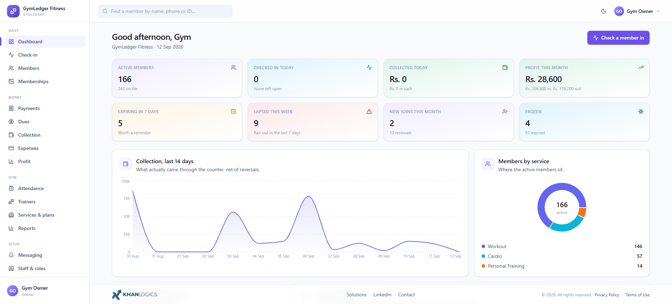The image size is (672, 304).
Task: Click the Messaging bell icon
Action: tap(11, 255)
